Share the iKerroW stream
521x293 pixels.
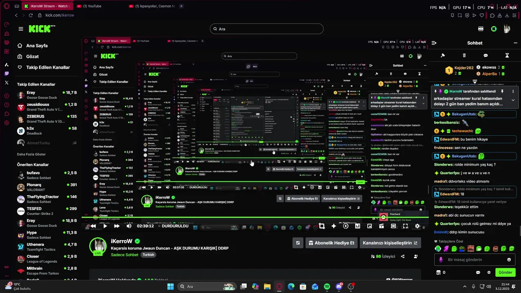pyautogui.click(x=403, y=256)
